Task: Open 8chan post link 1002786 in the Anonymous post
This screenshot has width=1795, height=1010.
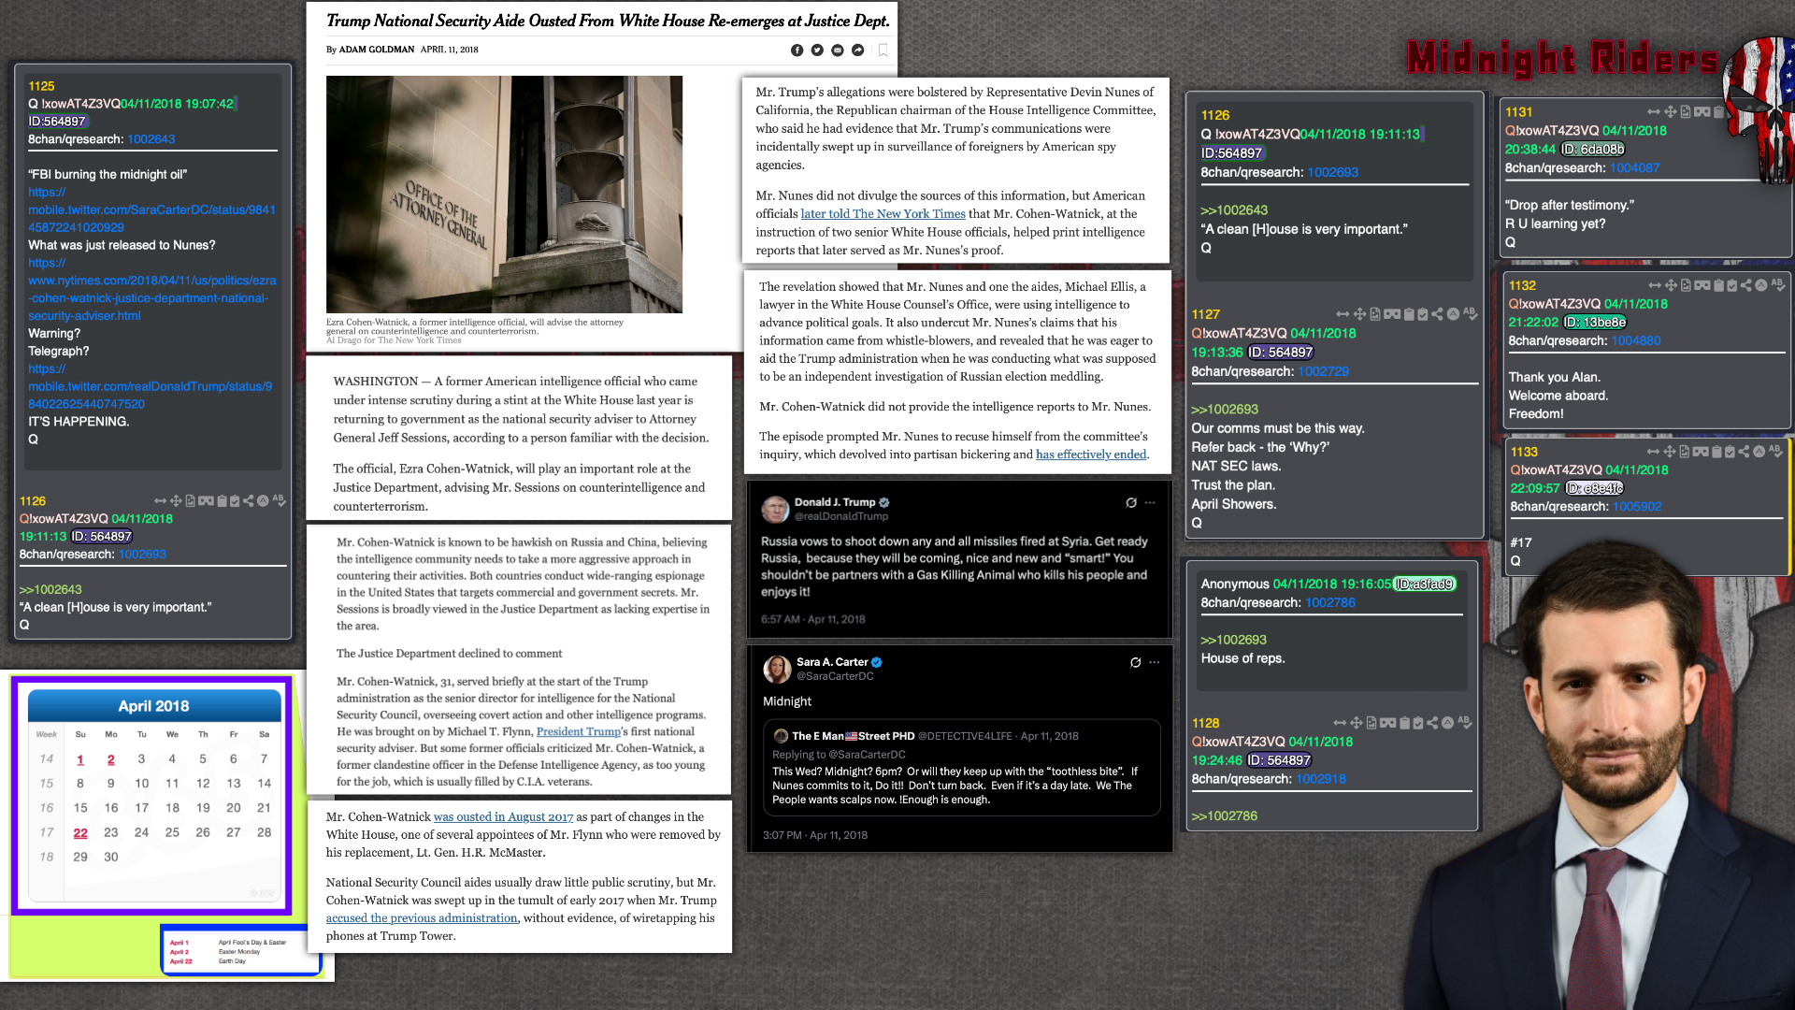Action: click(1330, 603)
